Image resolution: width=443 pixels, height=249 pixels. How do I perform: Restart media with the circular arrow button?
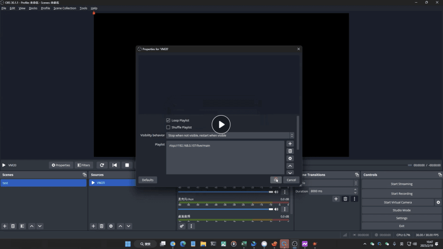tap(102, 165)
